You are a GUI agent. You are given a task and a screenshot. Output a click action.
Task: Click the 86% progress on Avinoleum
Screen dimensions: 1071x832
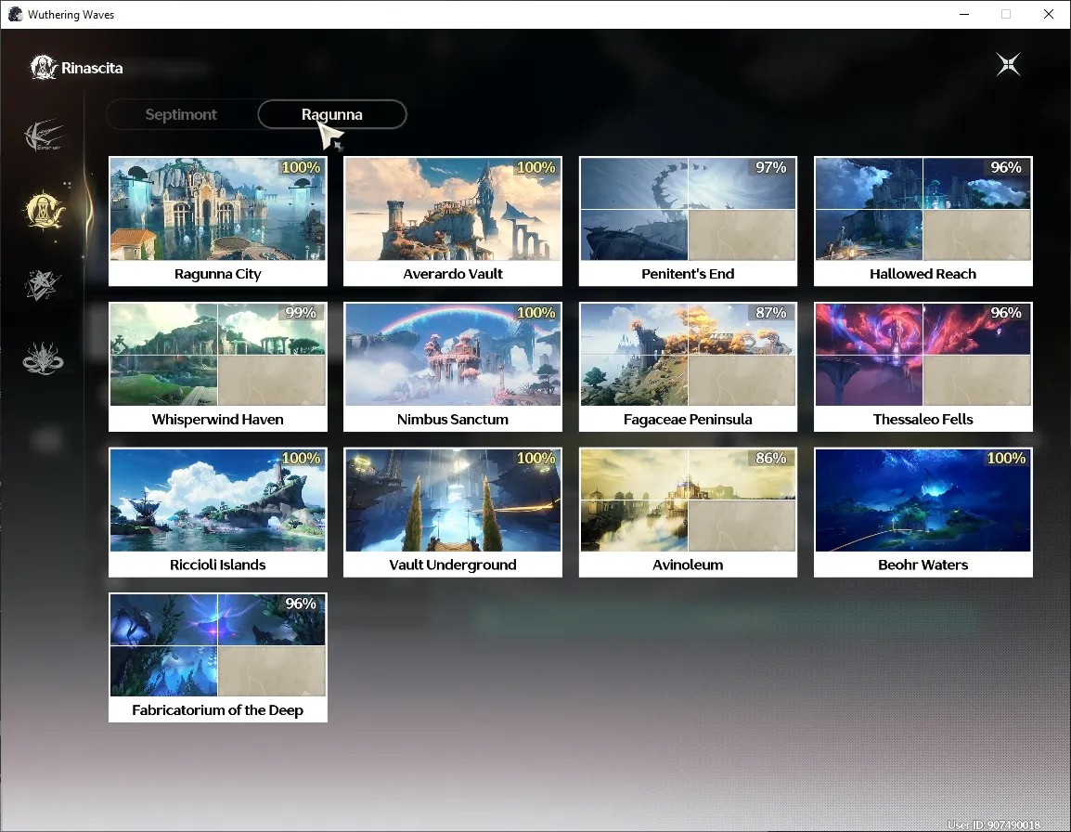770,459
